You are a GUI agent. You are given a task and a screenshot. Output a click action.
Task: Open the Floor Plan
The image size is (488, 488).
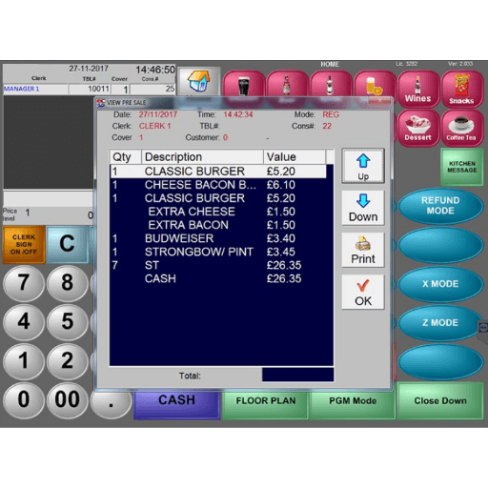(x=266, y=405)
